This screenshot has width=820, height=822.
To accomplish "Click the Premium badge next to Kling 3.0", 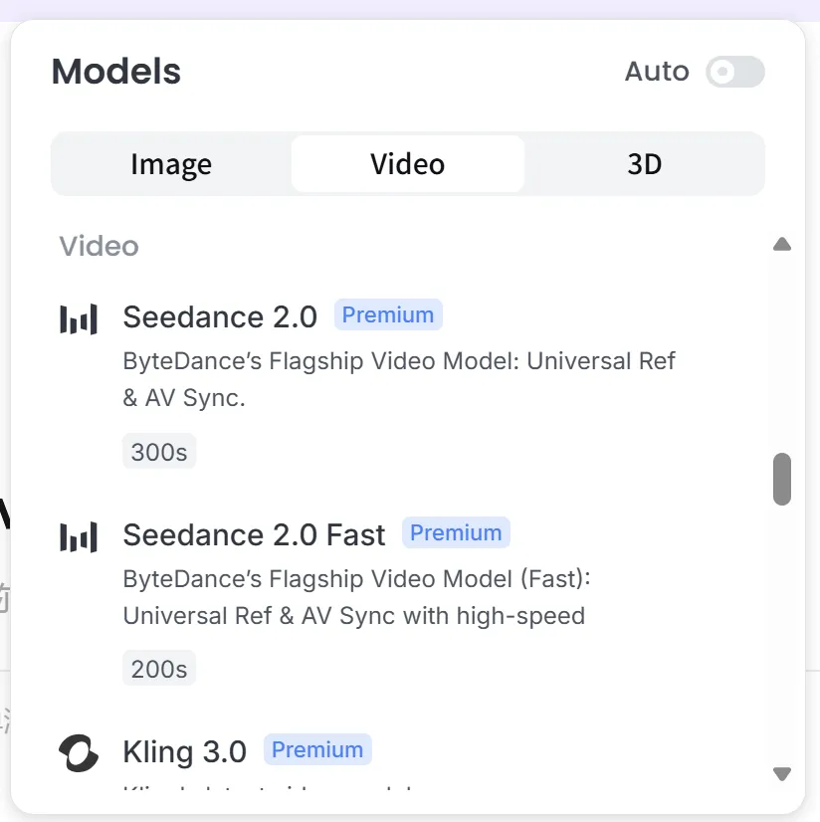I will [317, 749].
